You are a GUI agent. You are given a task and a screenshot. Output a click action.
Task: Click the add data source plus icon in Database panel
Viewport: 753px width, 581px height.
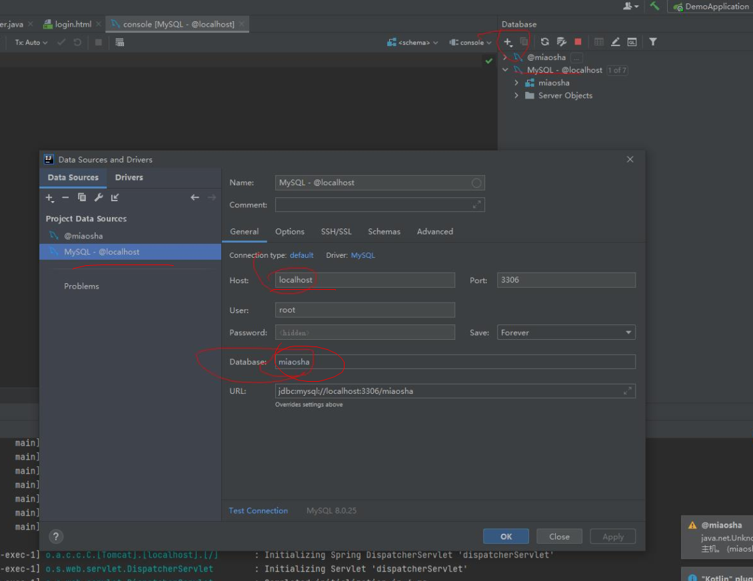pos(508,42)
